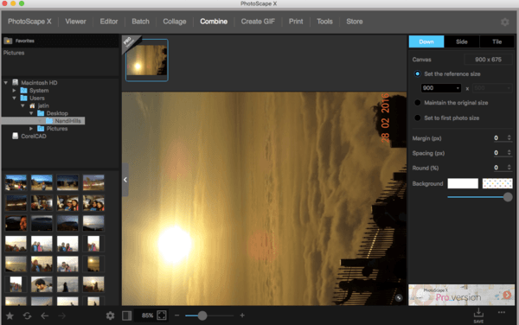Collapse the left panel with the arrow handle

(125, 180)
